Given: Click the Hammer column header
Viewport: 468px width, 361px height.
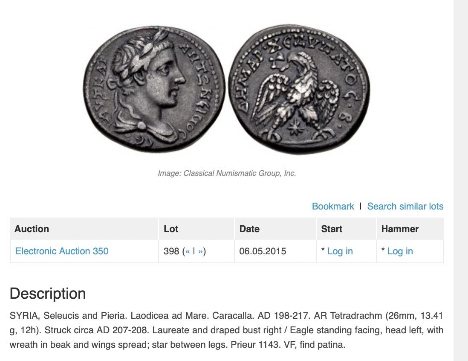Looking at the screenshot, I should [x=400, y=229].
